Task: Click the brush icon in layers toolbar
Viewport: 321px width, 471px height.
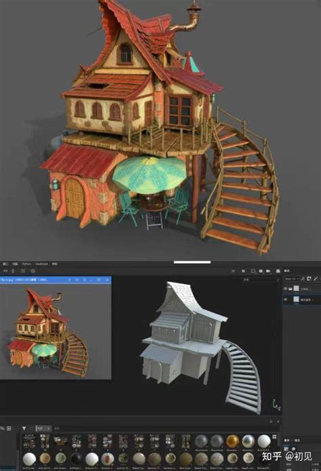Action: pos(316,279)
